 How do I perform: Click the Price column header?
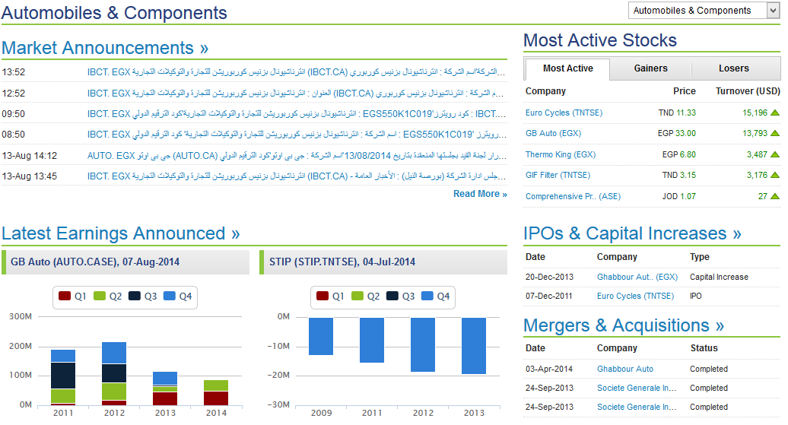click(x=685, y=91)
